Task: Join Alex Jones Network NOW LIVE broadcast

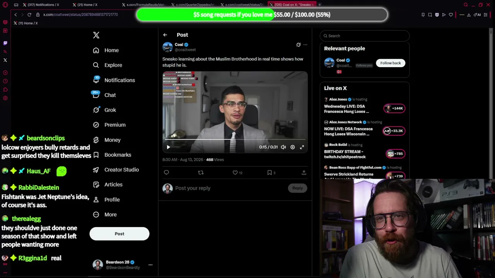Action: 364,129
